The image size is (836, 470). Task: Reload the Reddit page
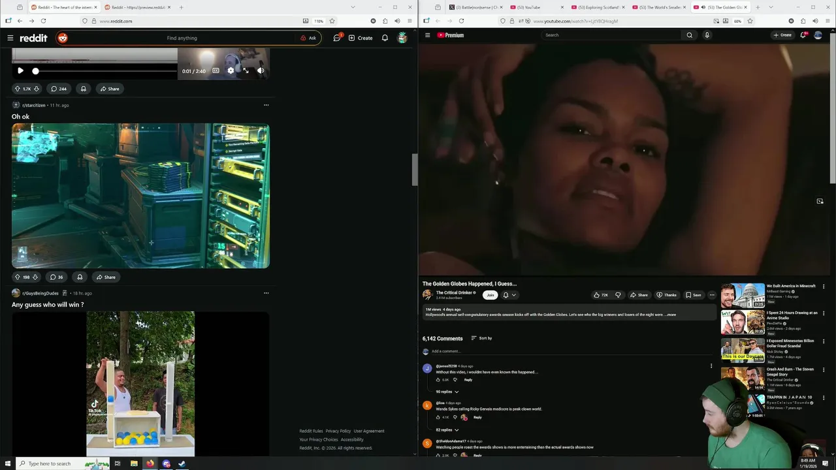44,21
